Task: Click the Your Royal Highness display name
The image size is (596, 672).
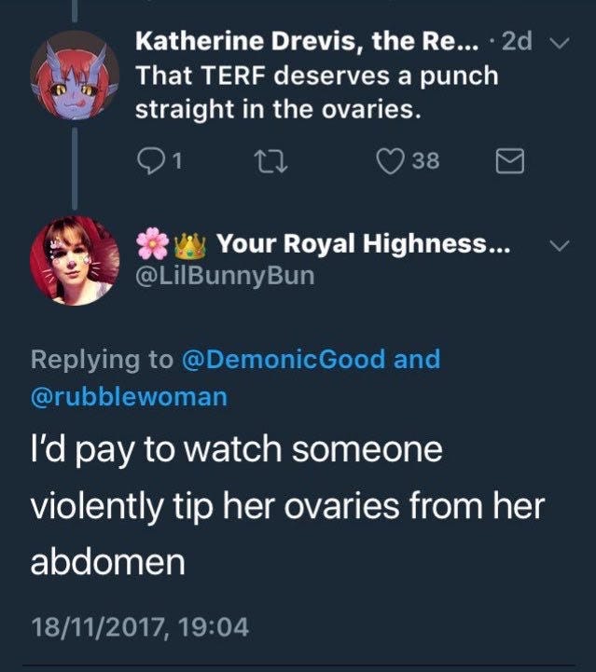Action: pyautogui.click(x=363, y=243)
